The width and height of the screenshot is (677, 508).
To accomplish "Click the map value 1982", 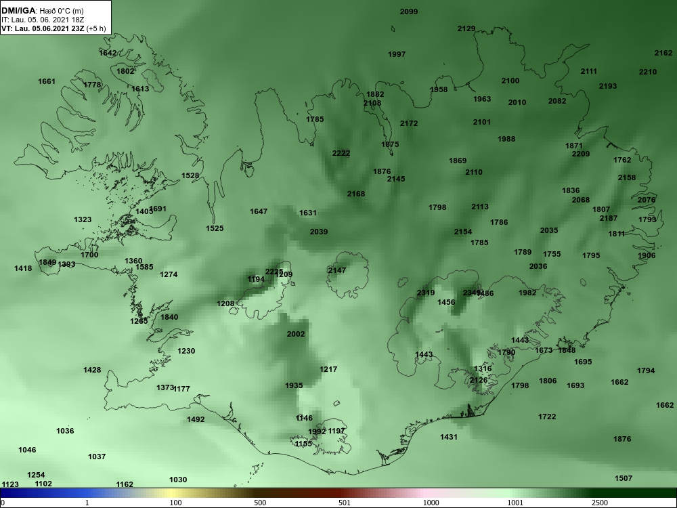I will [x=527, y=293].
